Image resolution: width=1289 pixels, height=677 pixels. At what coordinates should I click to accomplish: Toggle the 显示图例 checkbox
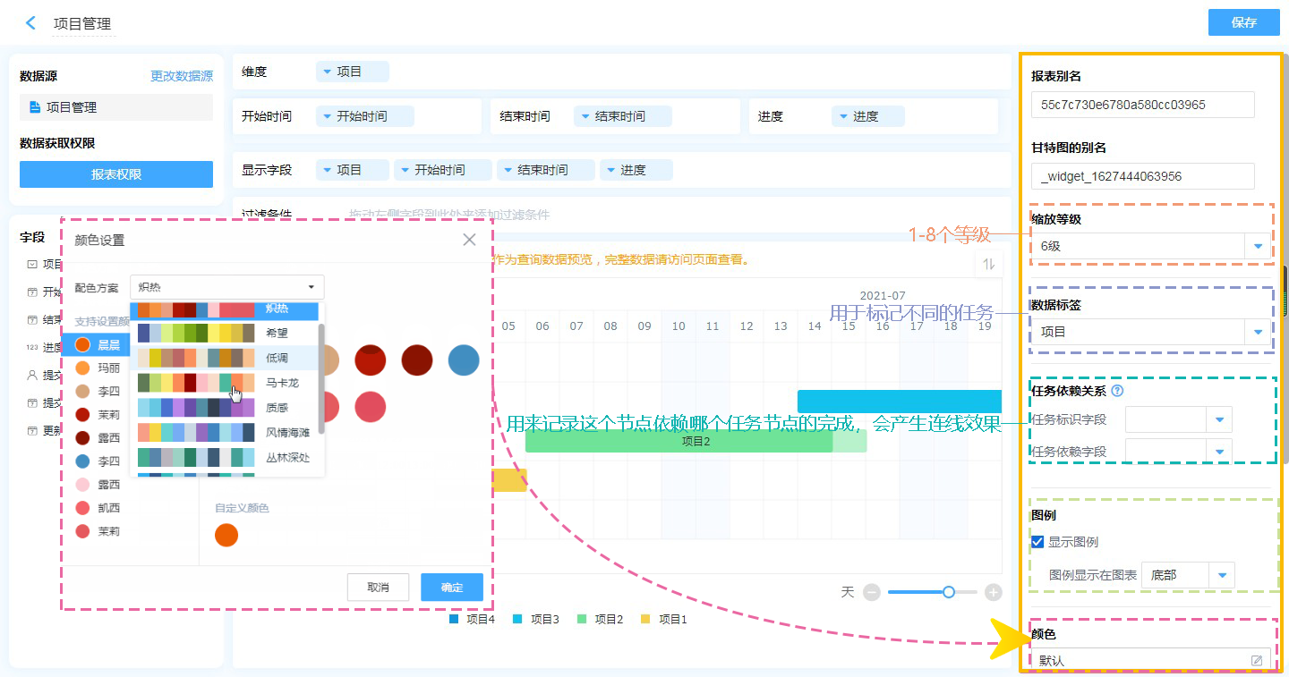pyautogui.click(x=1037, y=542)
